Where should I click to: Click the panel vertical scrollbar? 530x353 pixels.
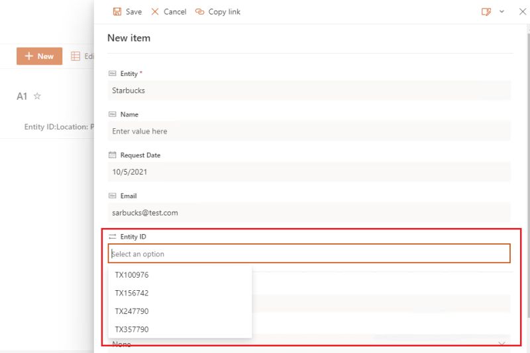528,175
